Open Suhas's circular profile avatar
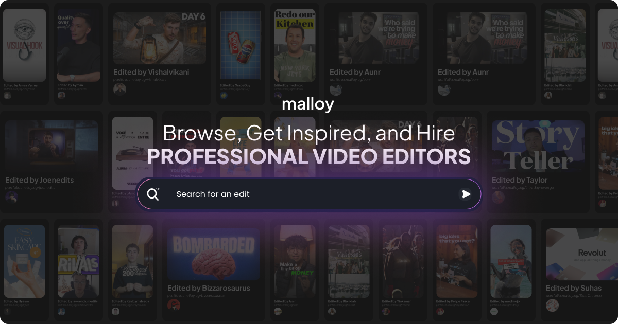 (x=551, y=304)
